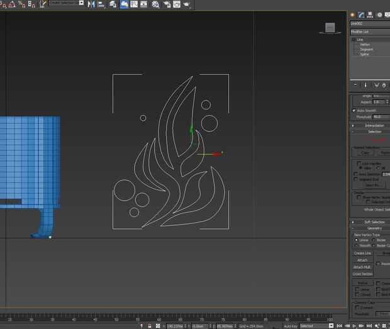Switch to the Modify panel icon
This screenshot has height=329, width=390.
coord(362,14)
